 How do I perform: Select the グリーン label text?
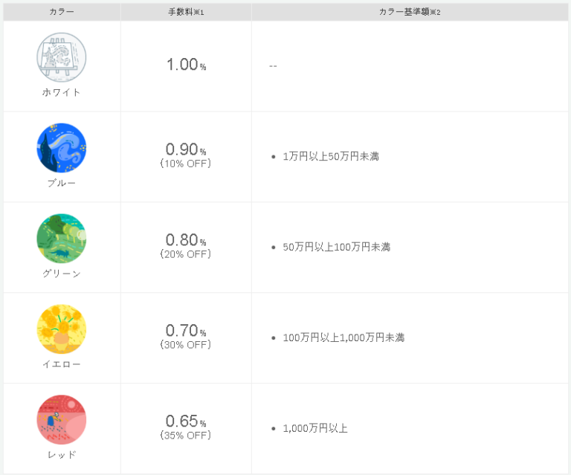point(62,274)
